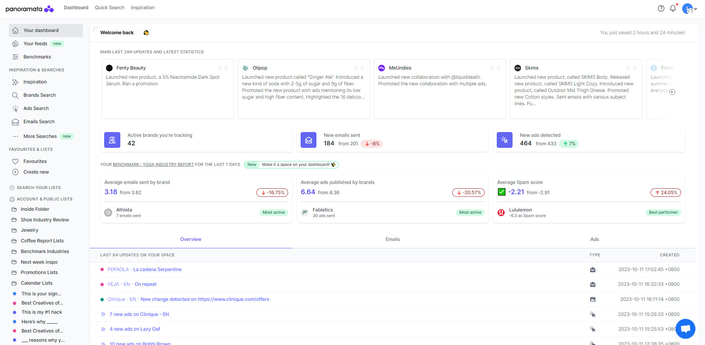Expand the Inside Folder list
705x345 pixels.
point(35,209)
